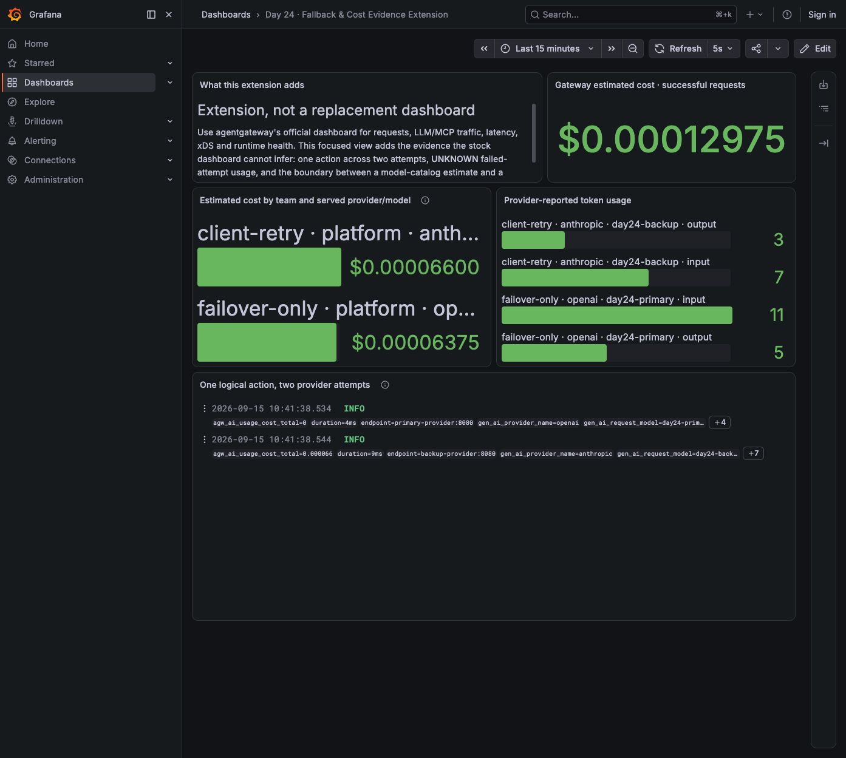Click the day24-backup output token bar
Image resolution: width=846 pixels, height=758 pixels.
point(533,240)
